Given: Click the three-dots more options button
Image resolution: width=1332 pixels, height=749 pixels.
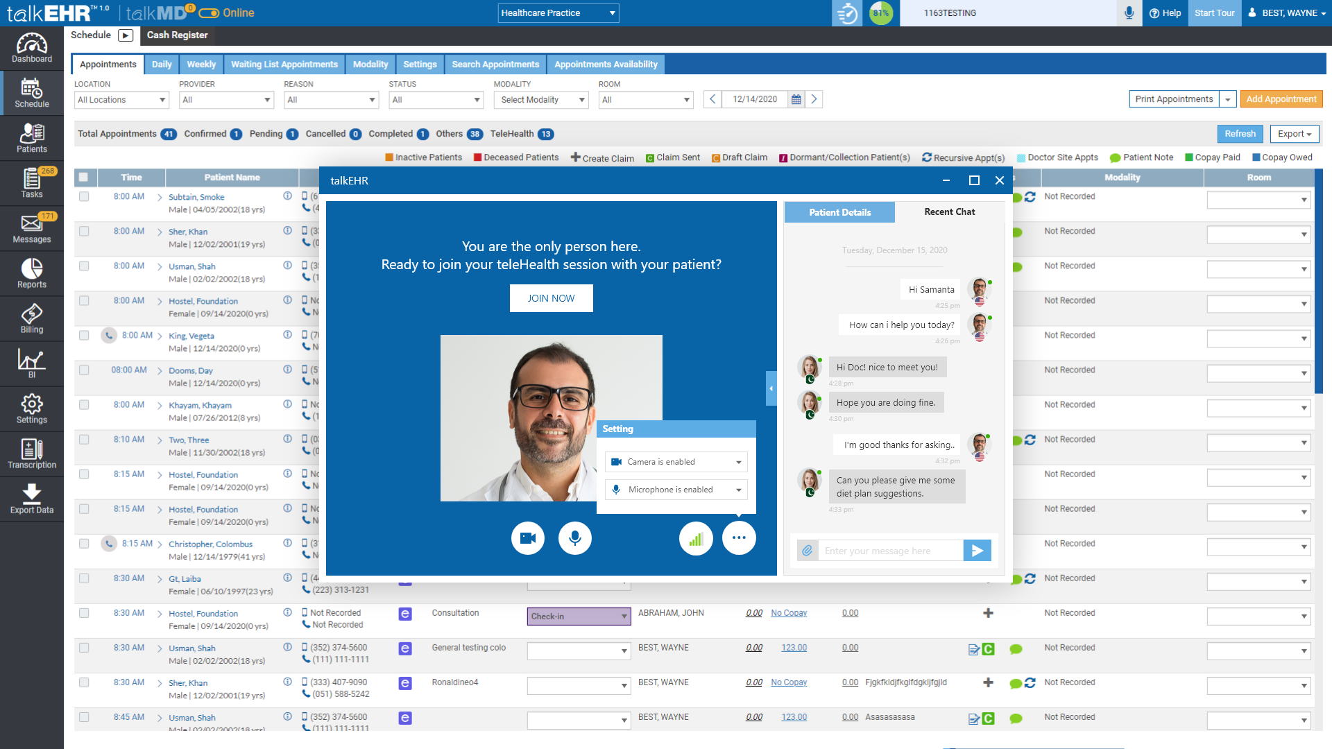Looking at the screenshot, I should click(739, 538).
